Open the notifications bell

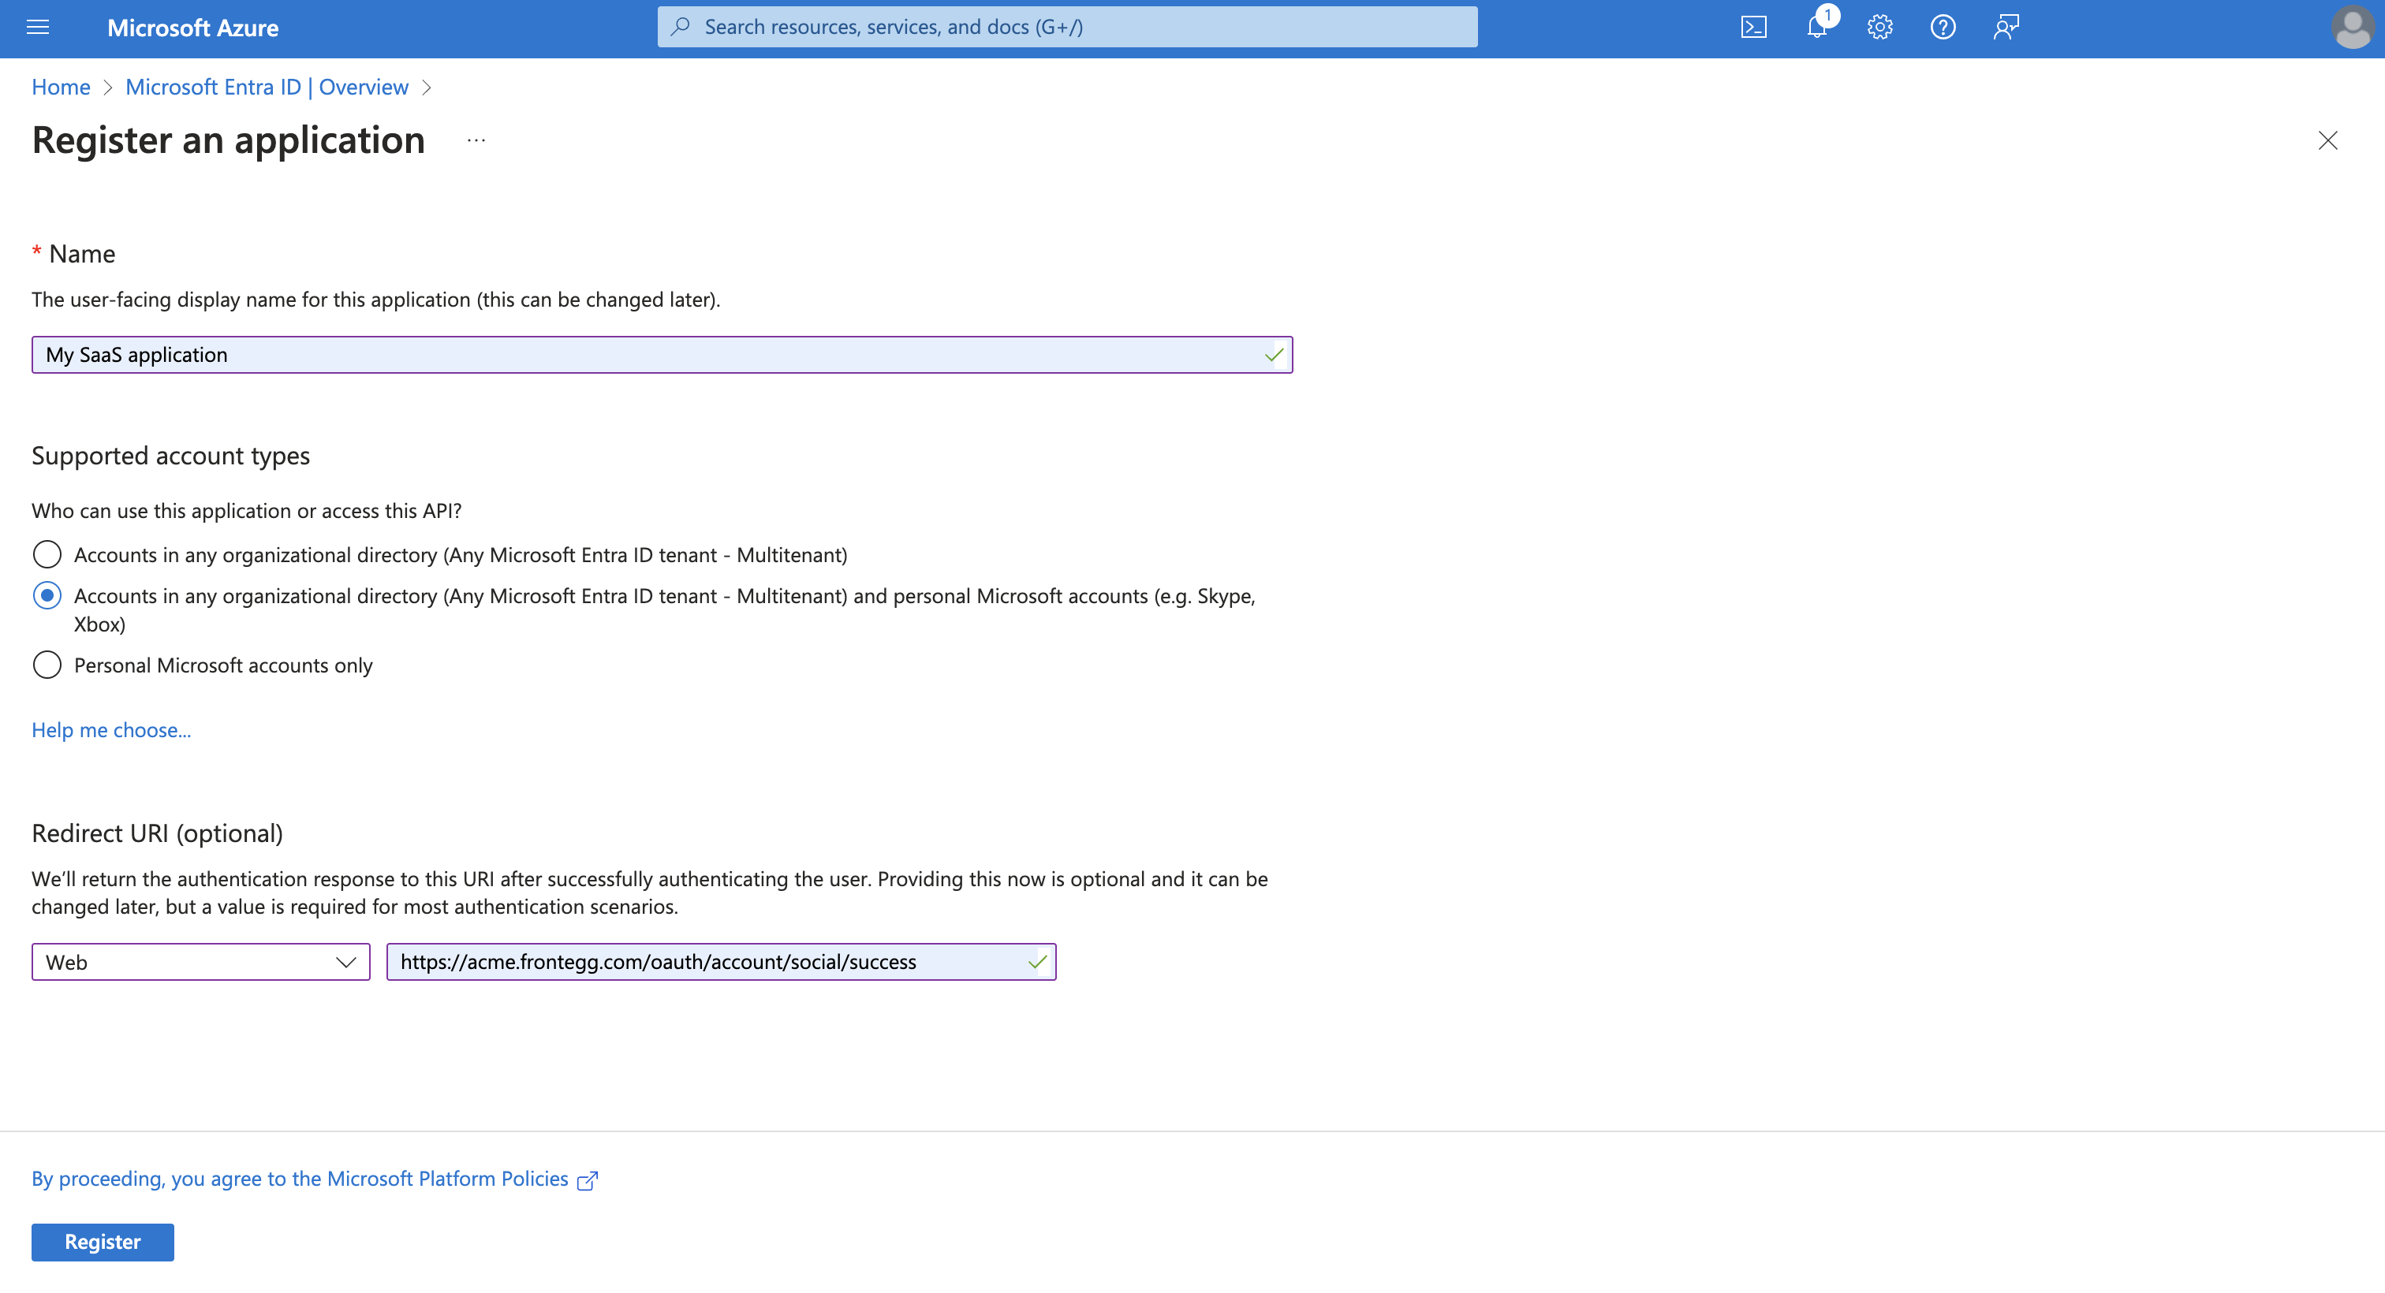(1816, 27)
